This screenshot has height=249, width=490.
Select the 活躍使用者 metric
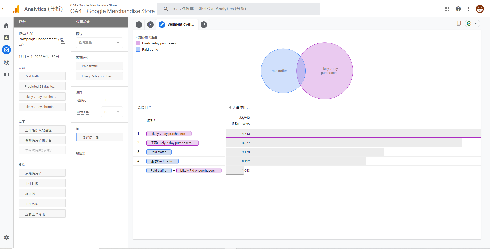[x=42, y=173]
